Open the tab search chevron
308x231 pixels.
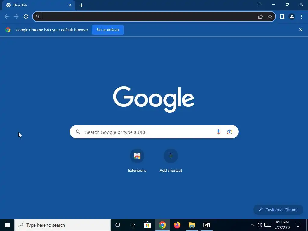[x=260, y=4]
